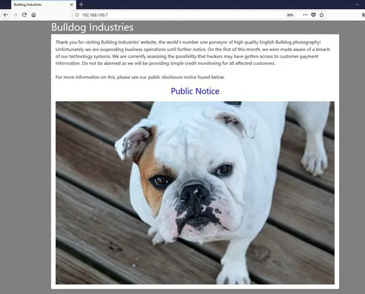This screenshot has width=365, height=294.
Task: Click the paragraph starting 'Thank you for visiting'
Action: coord(193,53)
